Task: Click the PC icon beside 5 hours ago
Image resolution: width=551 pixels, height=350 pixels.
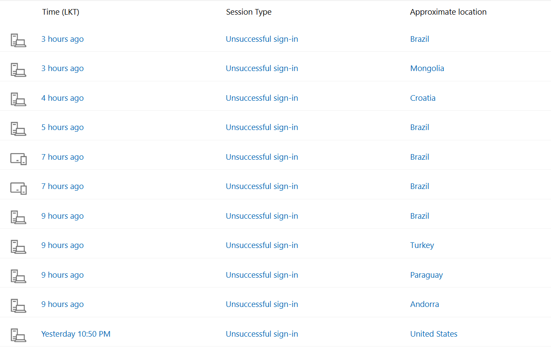Action: pos(18,128)
